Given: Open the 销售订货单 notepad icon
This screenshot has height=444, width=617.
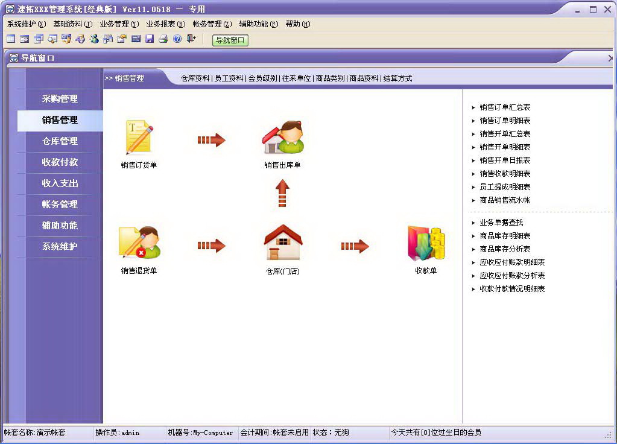Looking at the screenshot, I should coord(139,138).
